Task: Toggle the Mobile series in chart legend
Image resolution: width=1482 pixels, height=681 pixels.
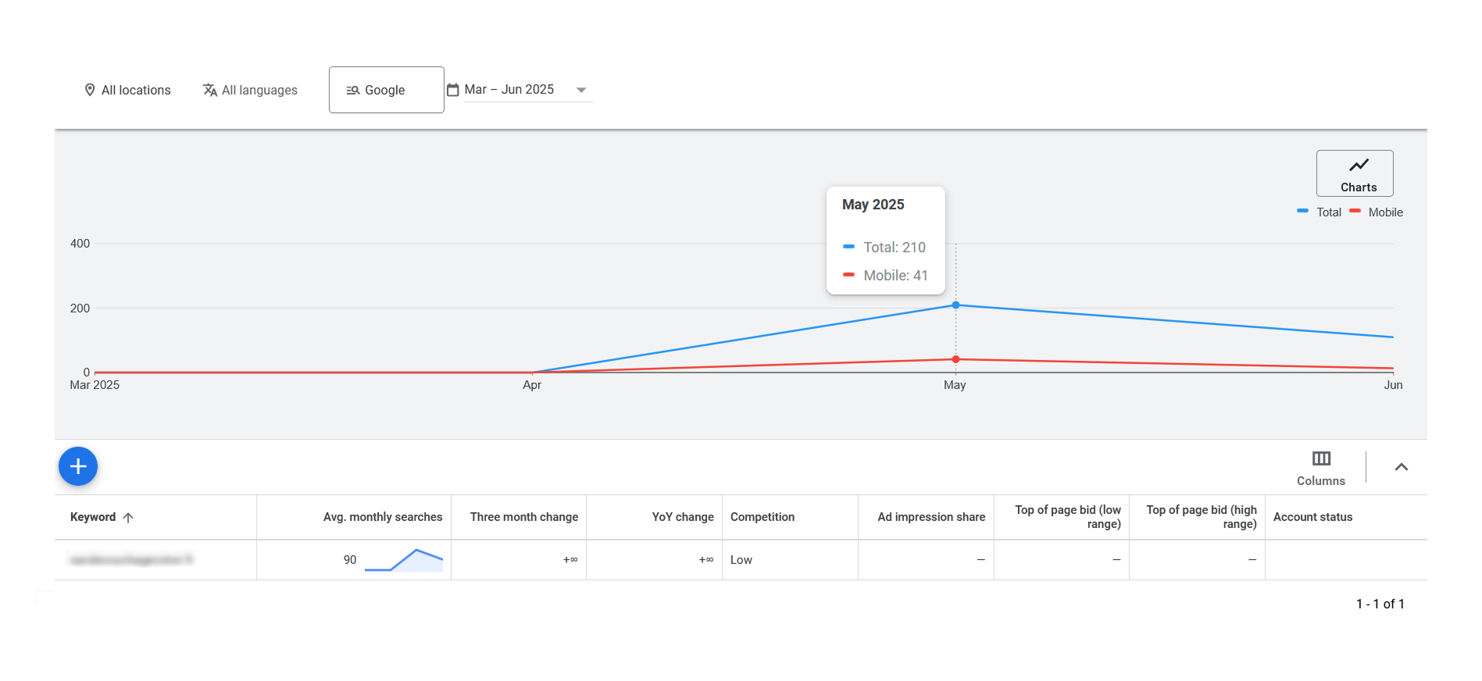Action: (x=1377, y=212)
